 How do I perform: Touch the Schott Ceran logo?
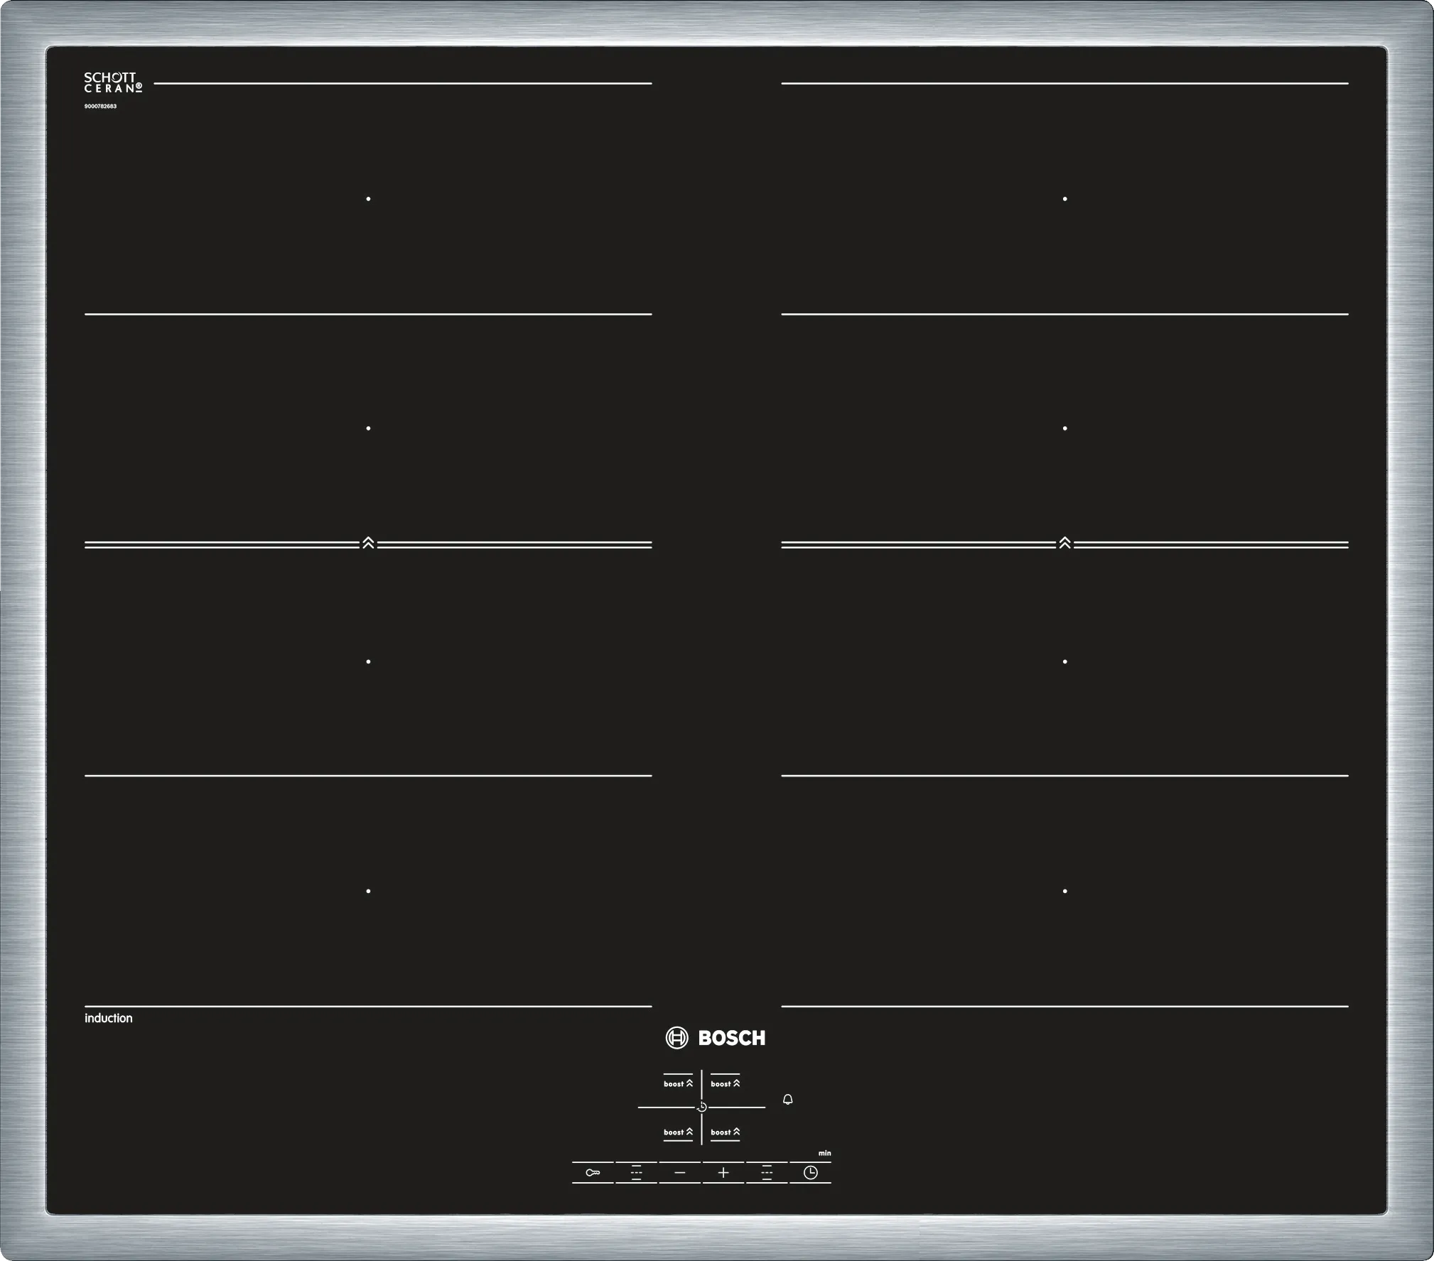[x=113, y=82]
